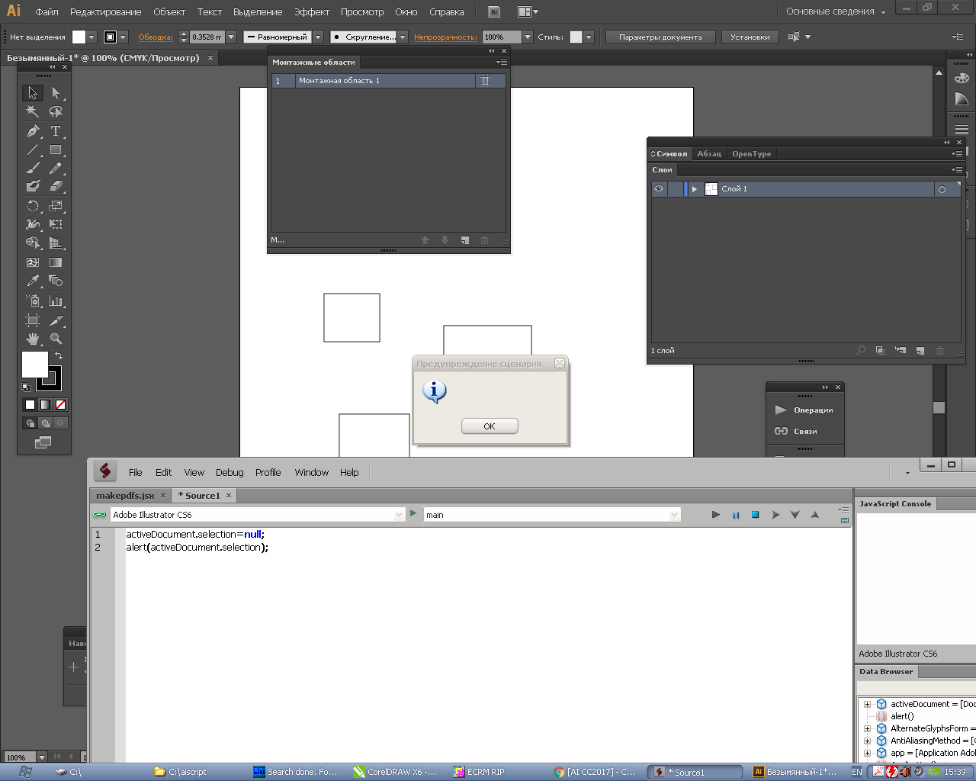Select the Eyedropper tool
976x781 pixels.
pos(33,281)
